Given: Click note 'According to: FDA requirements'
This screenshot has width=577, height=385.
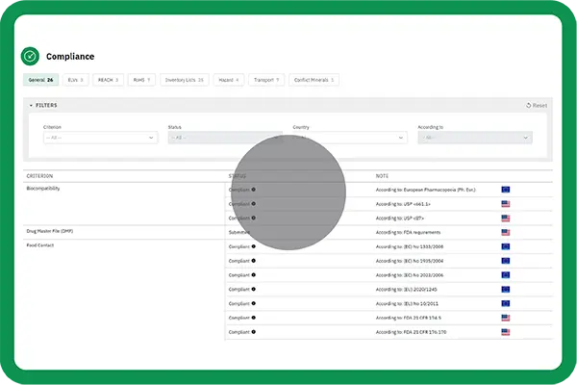Looking at the screenshot, I should tap(408, 233).
